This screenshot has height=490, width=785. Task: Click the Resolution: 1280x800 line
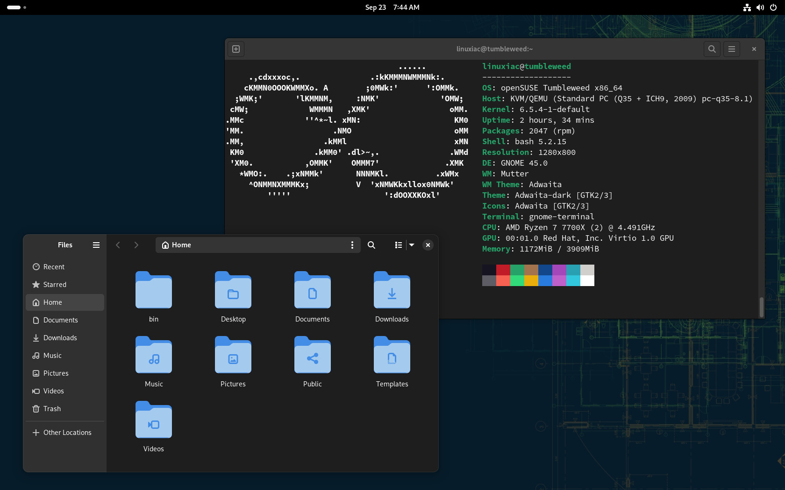[x=529, y=152]
